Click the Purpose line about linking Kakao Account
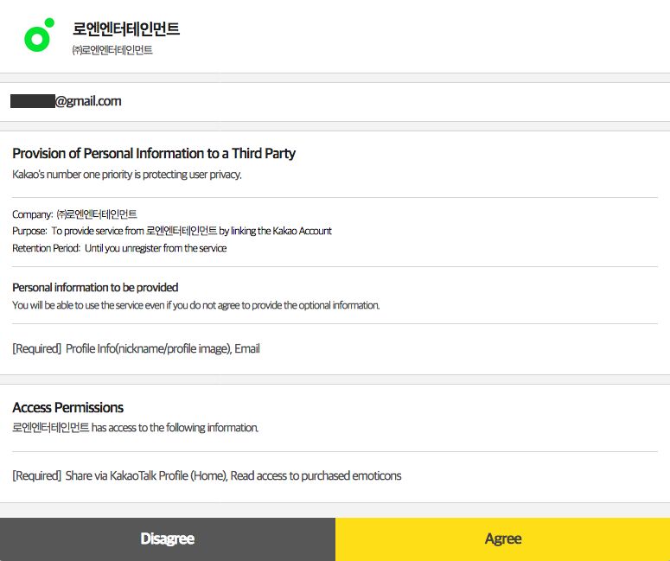The image size is (670, 561). tap(172, 231)
